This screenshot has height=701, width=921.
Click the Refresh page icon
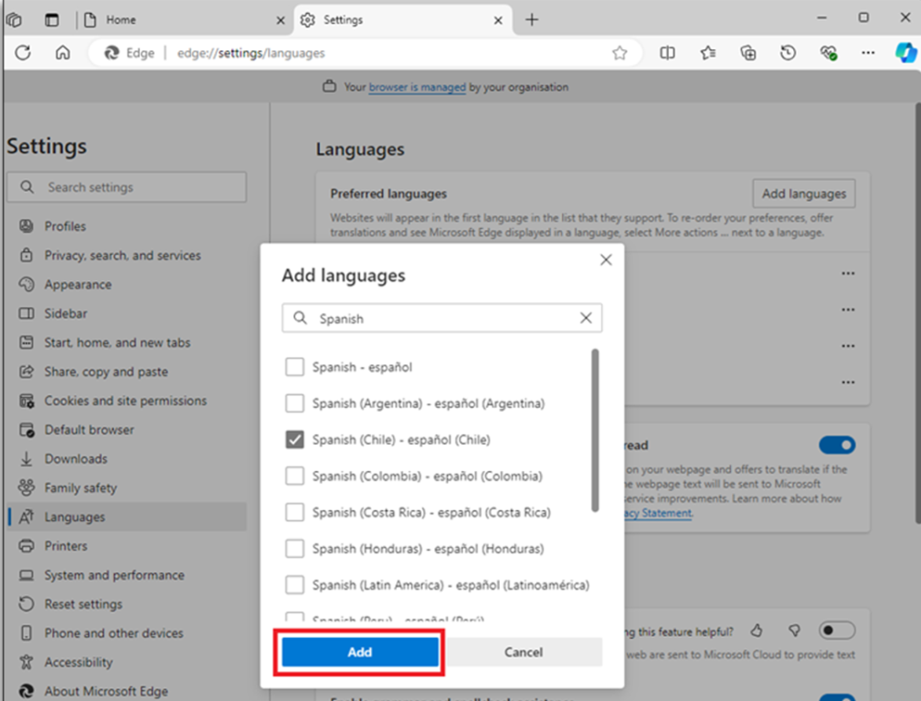pos(23,53)
